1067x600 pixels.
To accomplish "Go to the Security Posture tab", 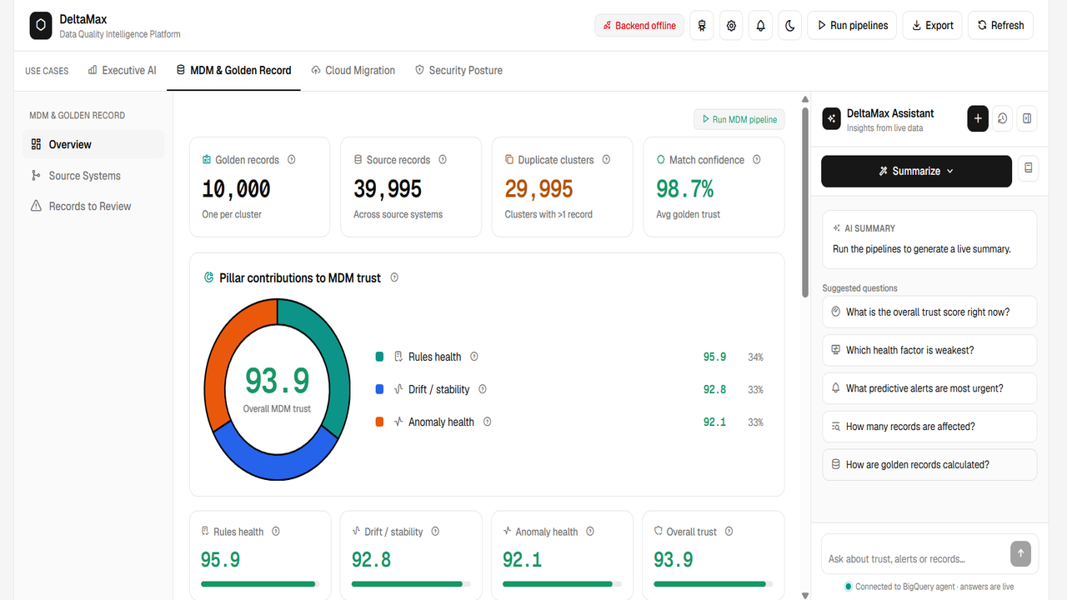I will point(458,71).
